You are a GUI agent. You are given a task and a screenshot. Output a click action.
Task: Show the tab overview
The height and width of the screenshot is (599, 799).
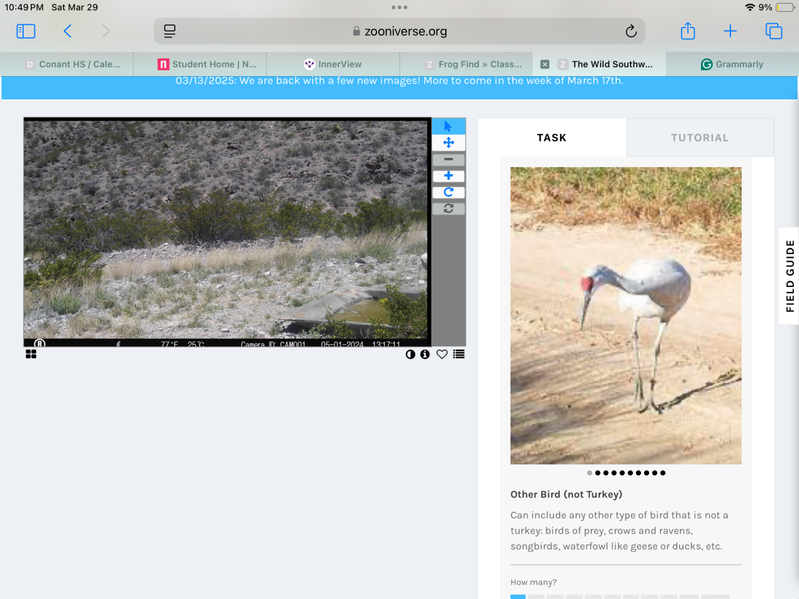tap(774, 31)
